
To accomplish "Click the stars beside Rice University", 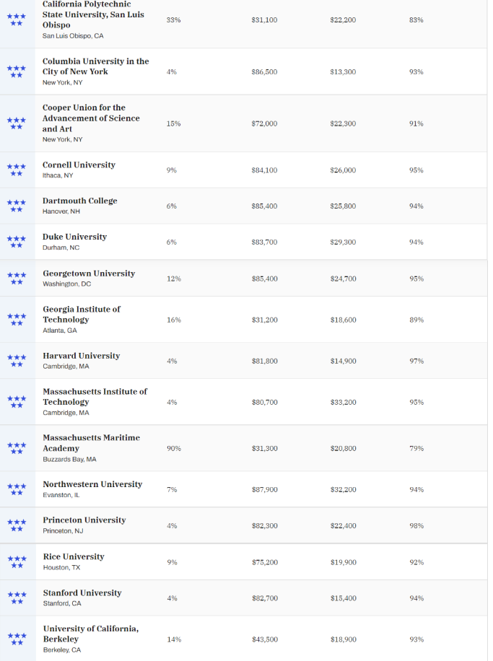I will (x=17, y=562).
